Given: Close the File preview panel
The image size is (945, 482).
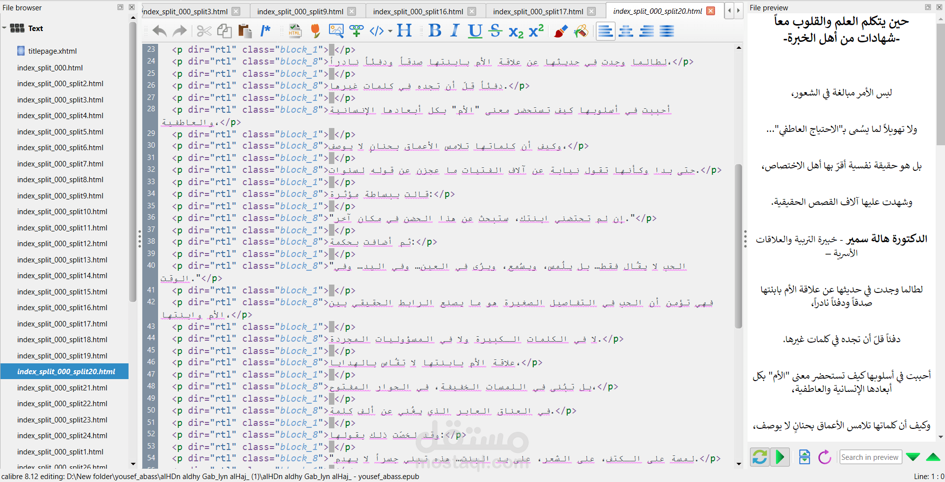Looking at the screenshot, I should [939, 7].
